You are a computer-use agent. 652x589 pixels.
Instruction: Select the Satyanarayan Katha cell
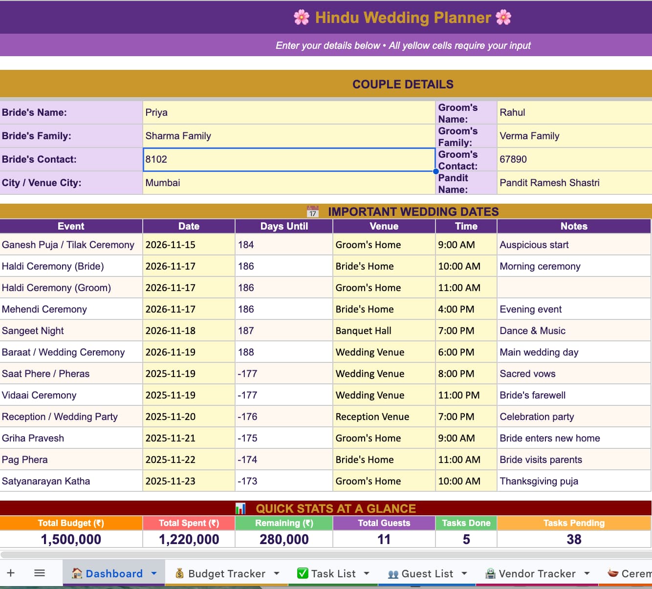(71, 481)
